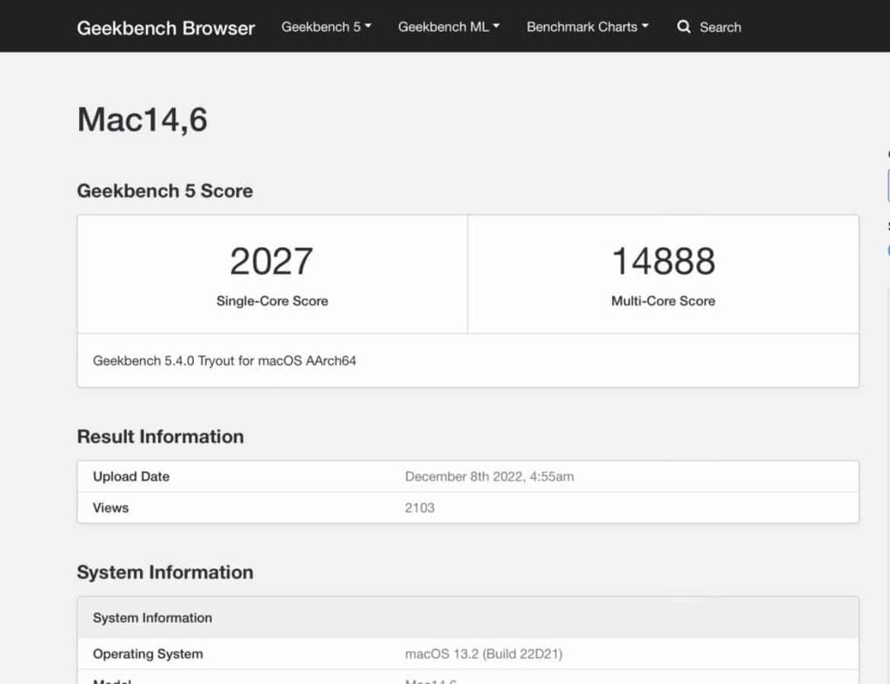
Task: Click the Result Information heading
Action: point(161,436)
